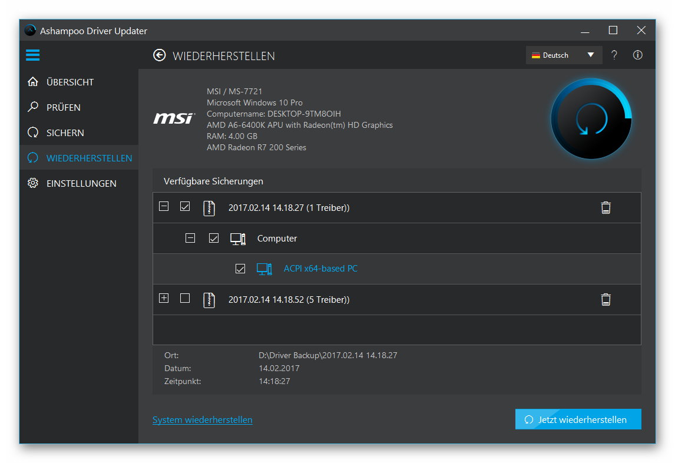Click the back arrow next to Wiederherstellen
This screenshot has height=463, width=675.
[x=159, y=55]
